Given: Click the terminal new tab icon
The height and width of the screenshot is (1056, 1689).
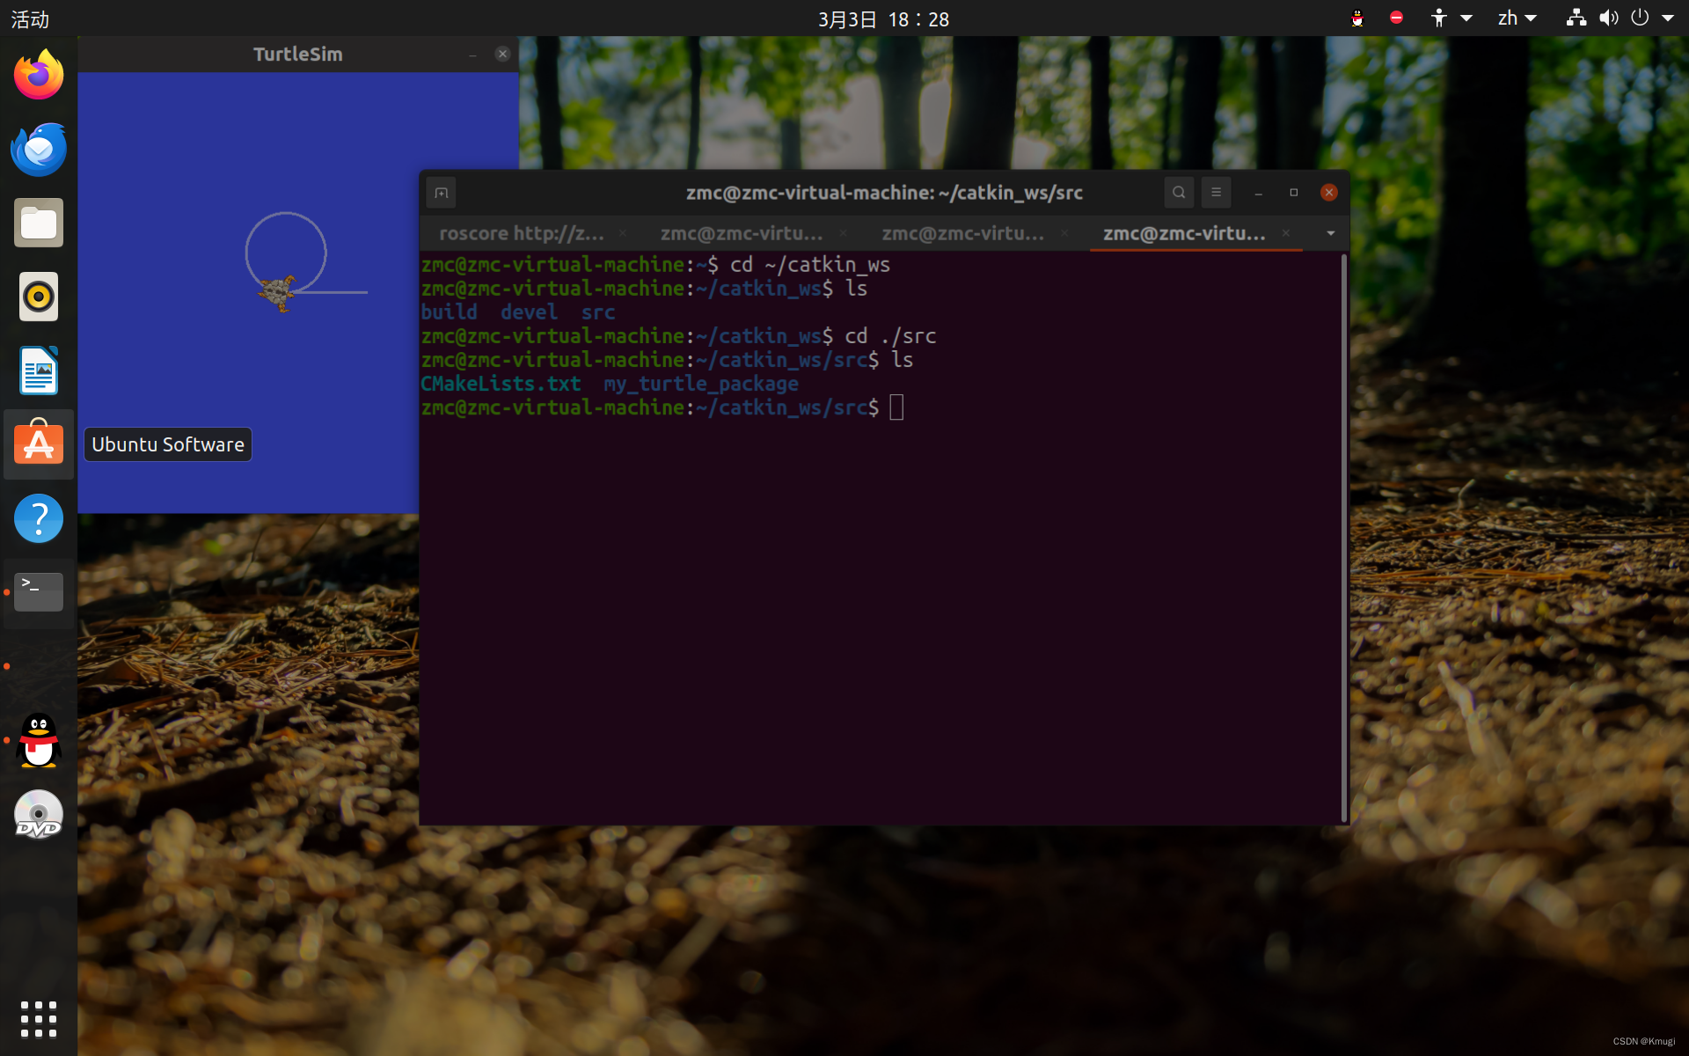Looking at the screenshot, I should click(x=441, y=193).
